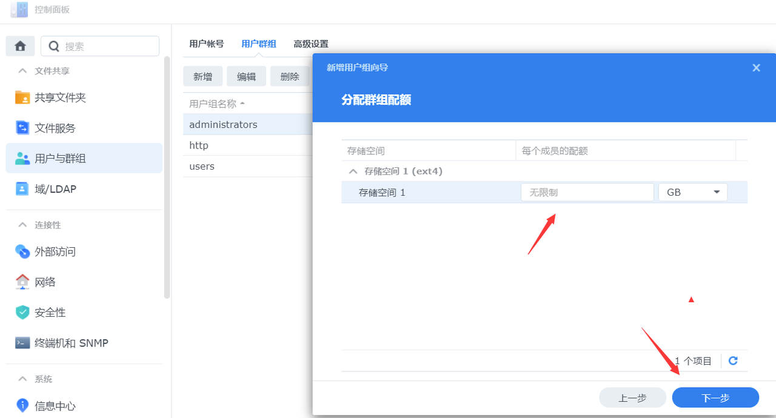This screenshot has width=776, height=418.
Task: Open External Access (外部访问) icon
Action: 22,251
